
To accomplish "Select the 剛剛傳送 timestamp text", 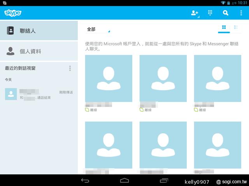I will (x=66, y=92).
